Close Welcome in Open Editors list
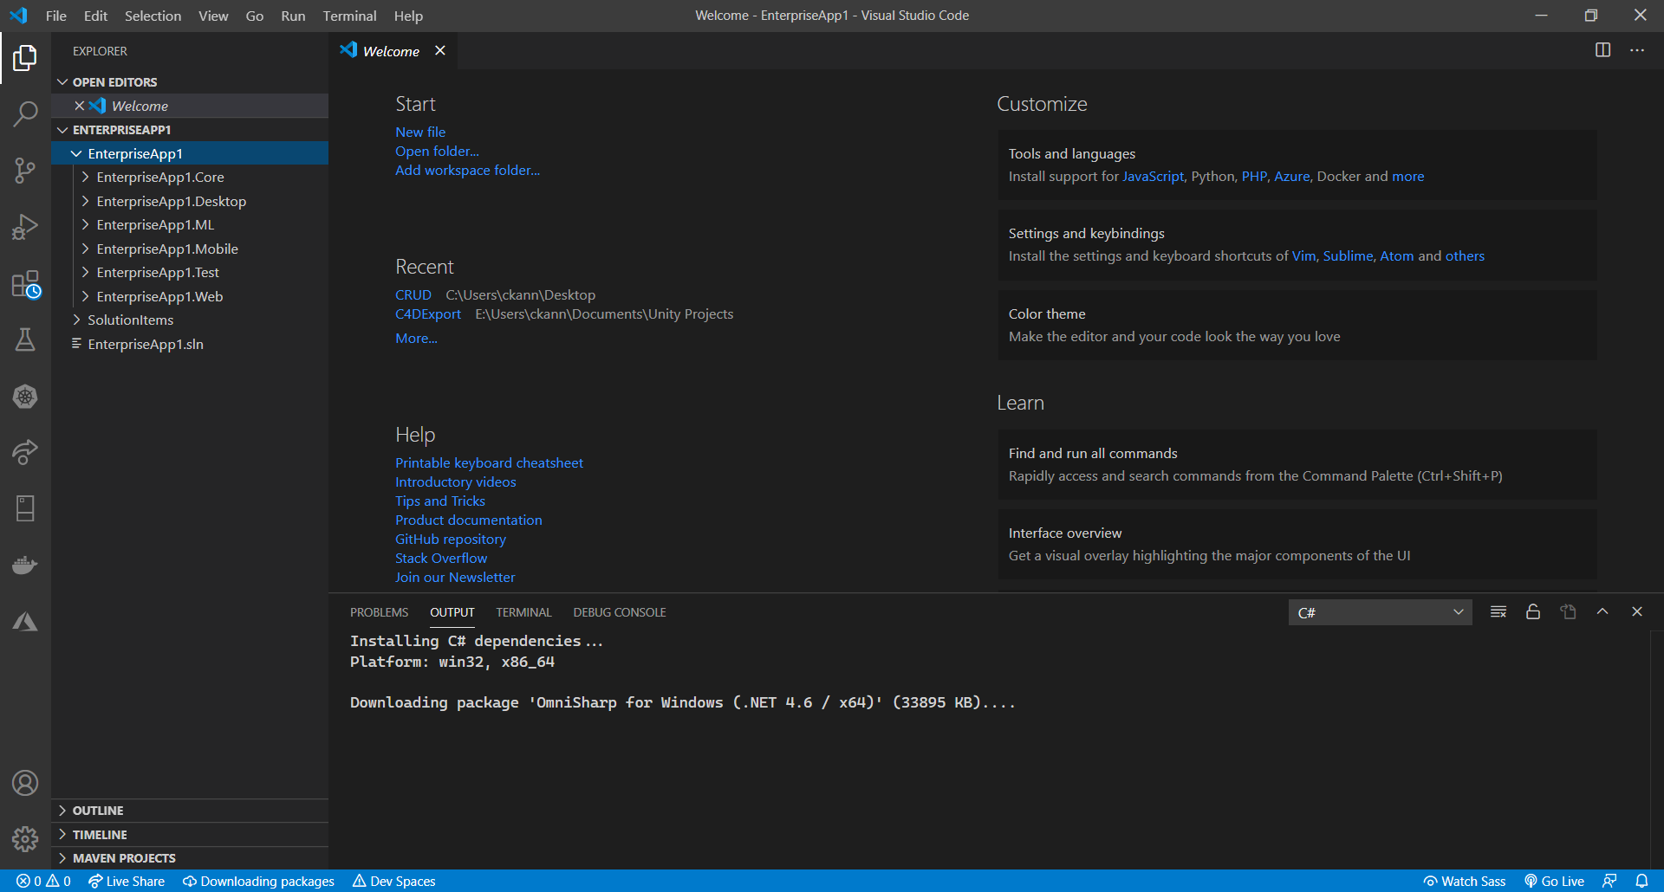Screen dimensions: 1664x892 (79, 106)
